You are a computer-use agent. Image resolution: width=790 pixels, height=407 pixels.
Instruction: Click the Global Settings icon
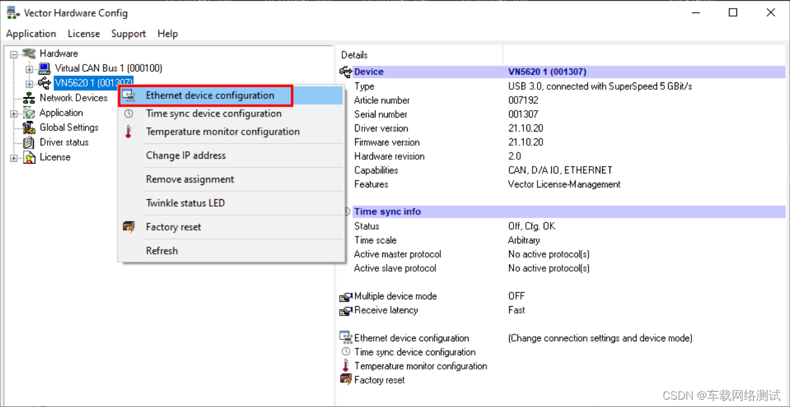pos(29,128)
